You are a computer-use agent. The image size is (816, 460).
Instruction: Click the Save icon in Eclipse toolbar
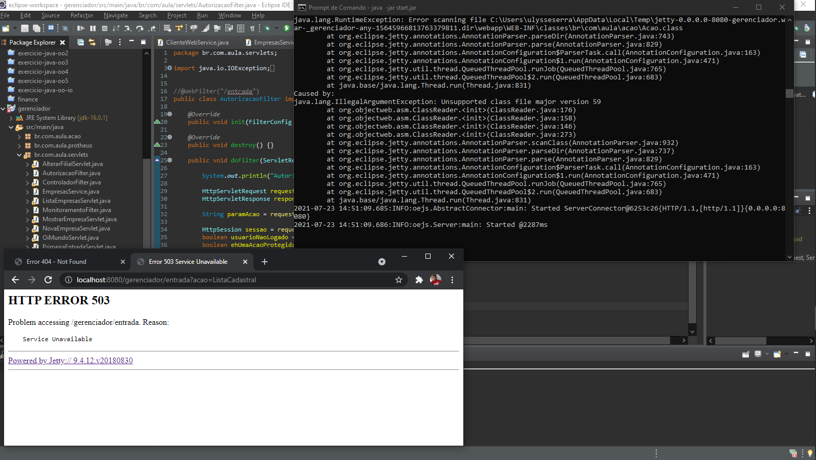(25, 28)
